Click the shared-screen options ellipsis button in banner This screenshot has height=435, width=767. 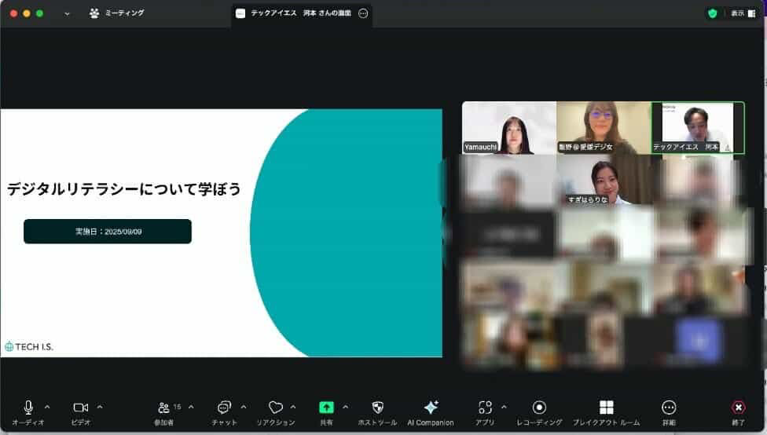point(363,13)
